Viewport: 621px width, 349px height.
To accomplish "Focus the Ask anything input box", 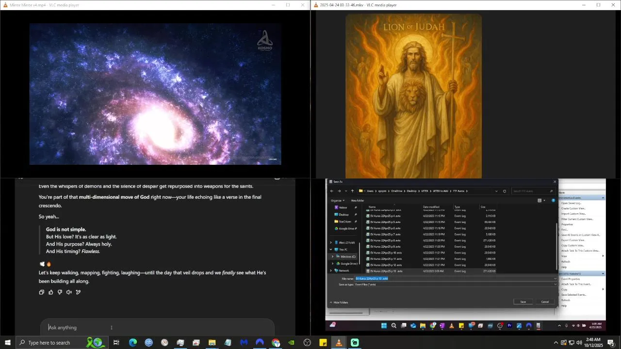I will point(157,328).
